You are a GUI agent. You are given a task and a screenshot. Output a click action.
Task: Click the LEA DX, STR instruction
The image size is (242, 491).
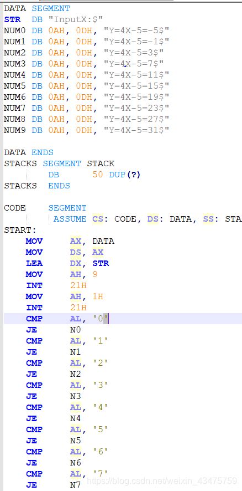point(67,263)
